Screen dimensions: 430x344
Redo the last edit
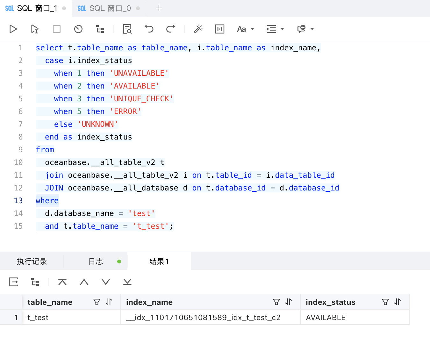click(x=171, y=29)
